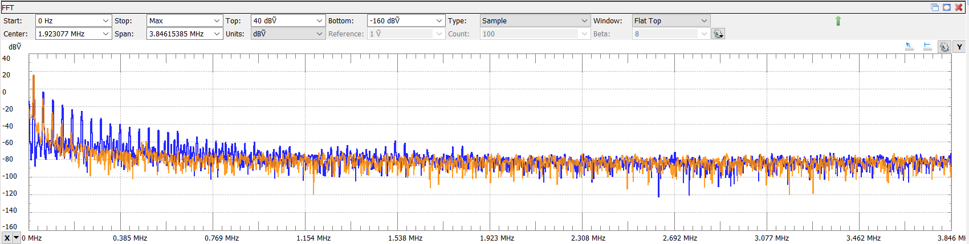The width and height of the screenshot is (969, 244).
Task: Open the Window dropdown showing Flat Top
Action: (x=704, y=21)
